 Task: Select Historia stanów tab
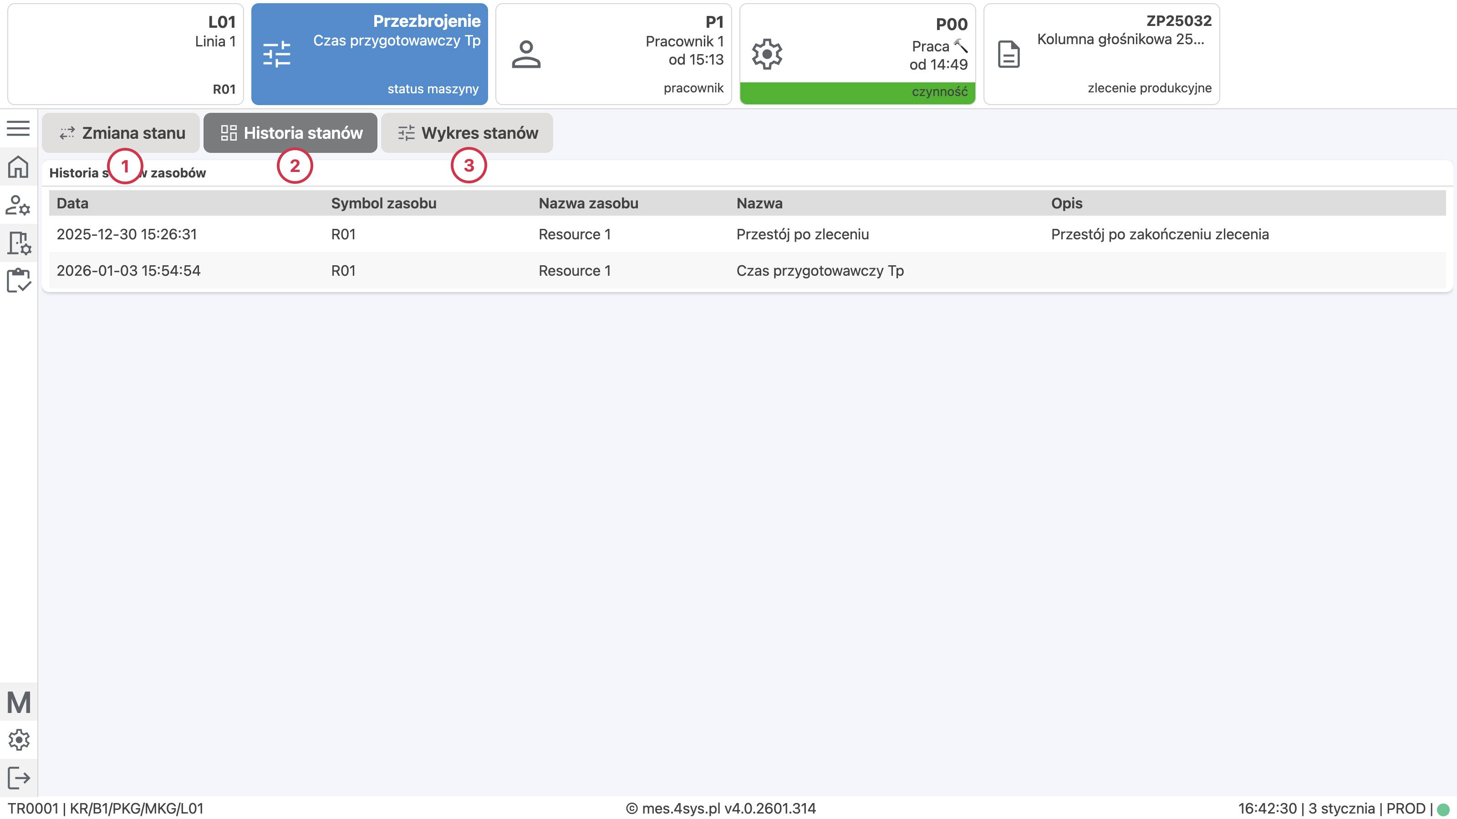point(291,133)
